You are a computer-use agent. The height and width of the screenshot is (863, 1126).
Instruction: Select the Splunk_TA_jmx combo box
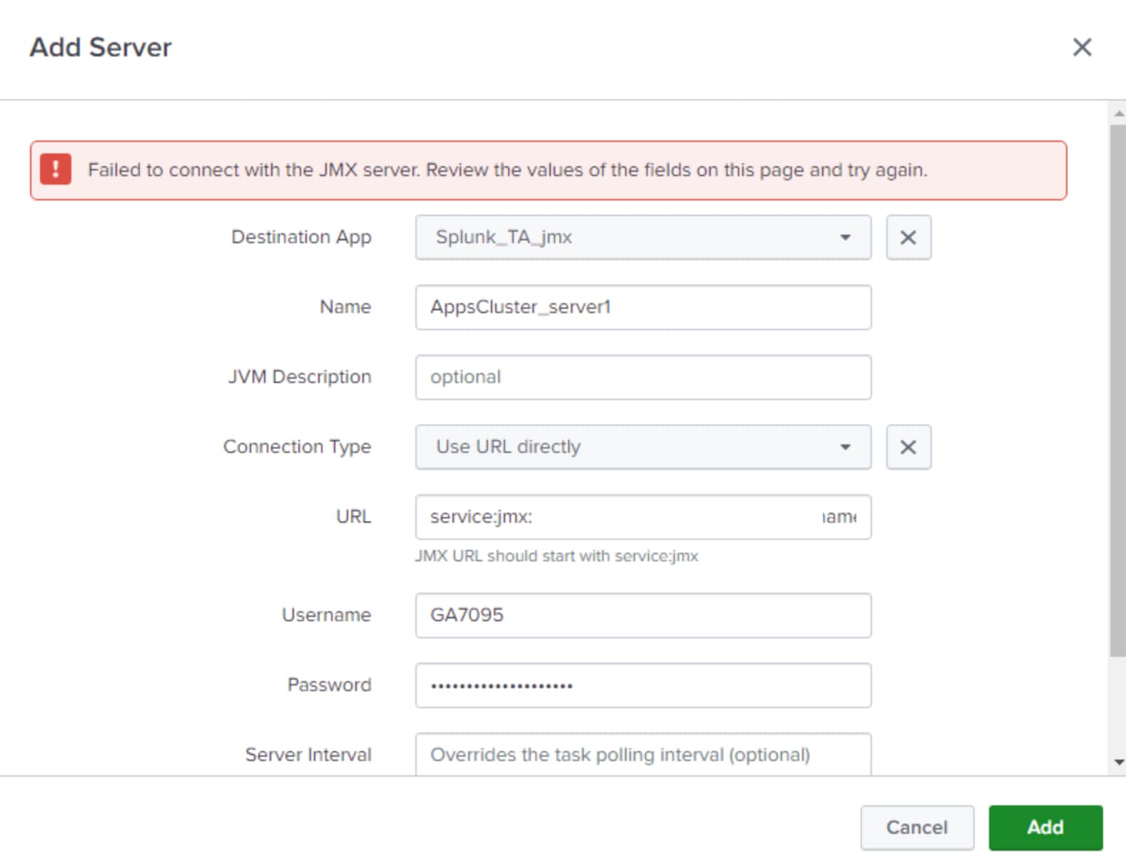coord(643,238)
